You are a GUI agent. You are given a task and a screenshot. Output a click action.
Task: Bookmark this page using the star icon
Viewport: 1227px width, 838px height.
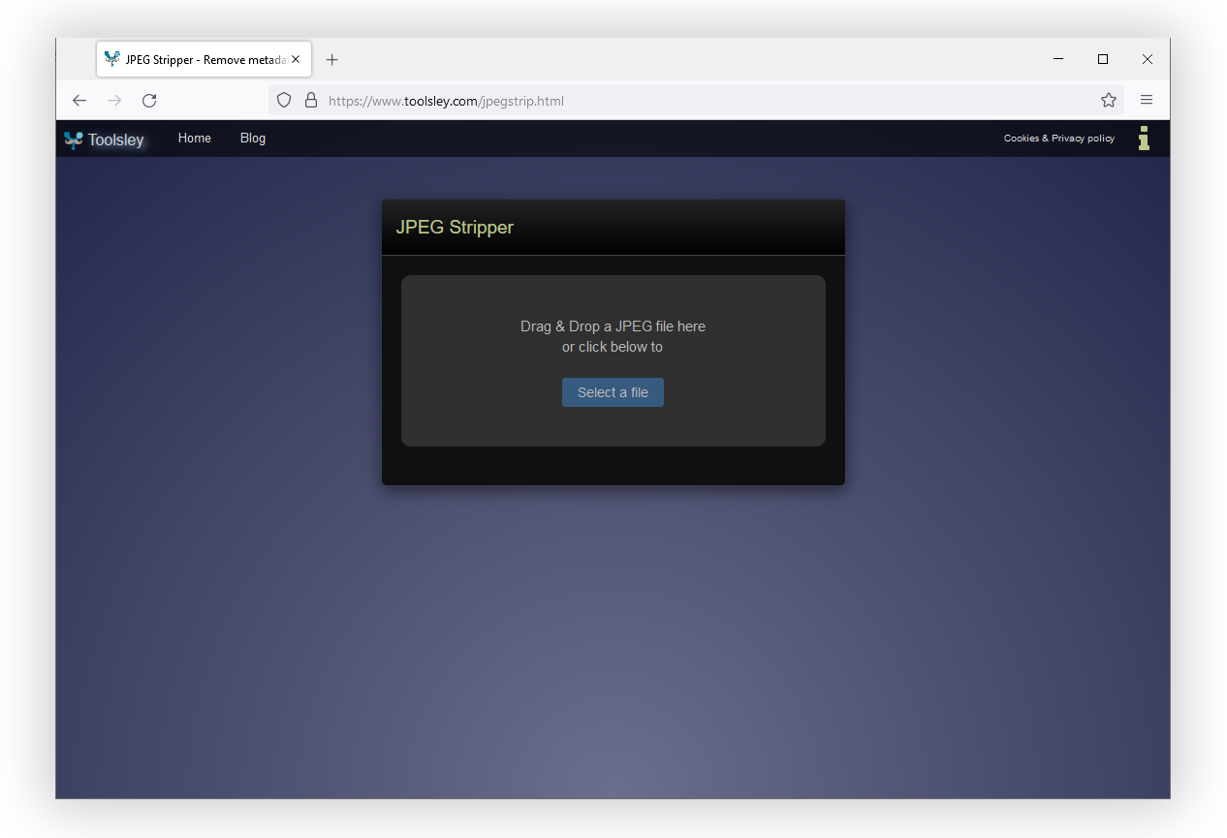click(1107, 100)
